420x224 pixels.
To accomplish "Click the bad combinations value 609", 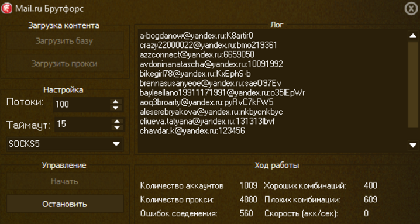I will click(x=371, y=199).
